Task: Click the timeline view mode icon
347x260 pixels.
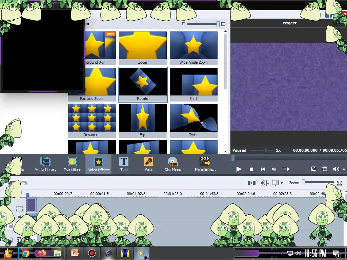Action: click(x=275, y=183)
